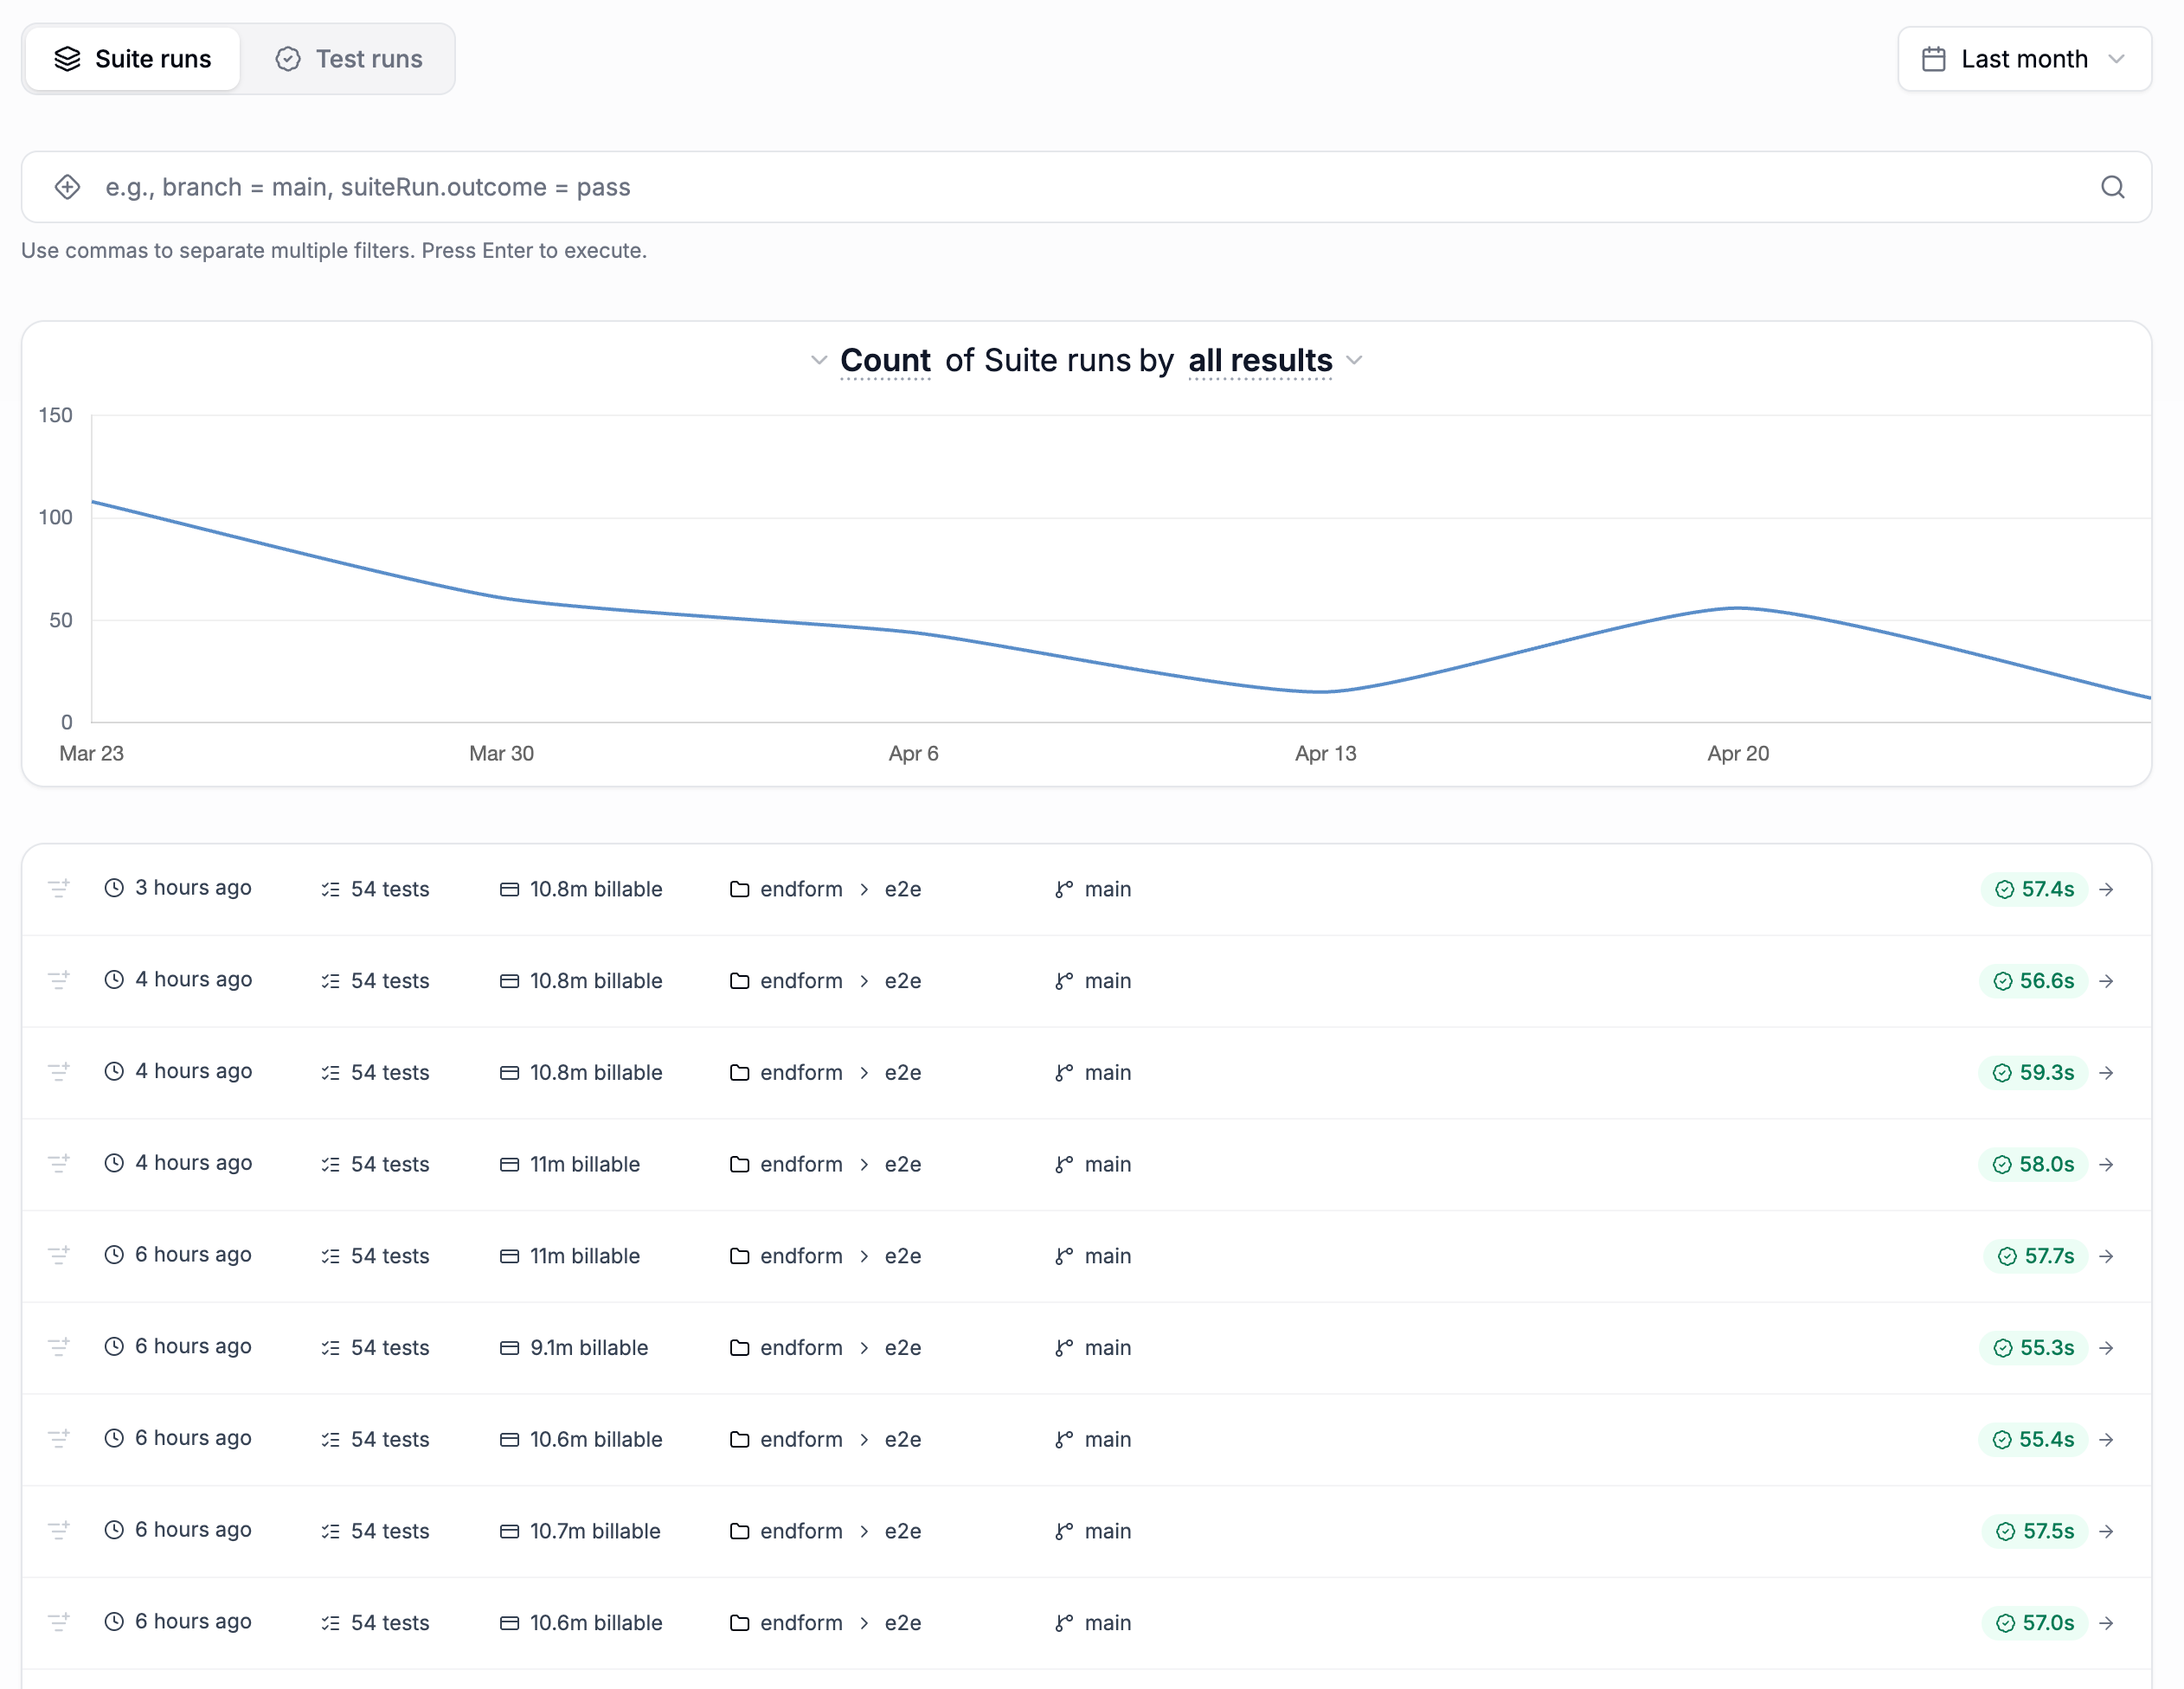
Task: Open run details arrow for 58.0s run
Action: (2107, 1164)
